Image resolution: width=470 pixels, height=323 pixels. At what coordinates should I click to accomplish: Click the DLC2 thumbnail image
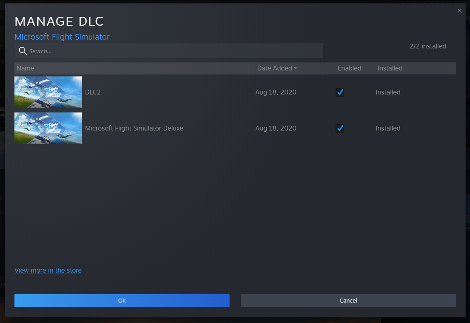point(48,92)
